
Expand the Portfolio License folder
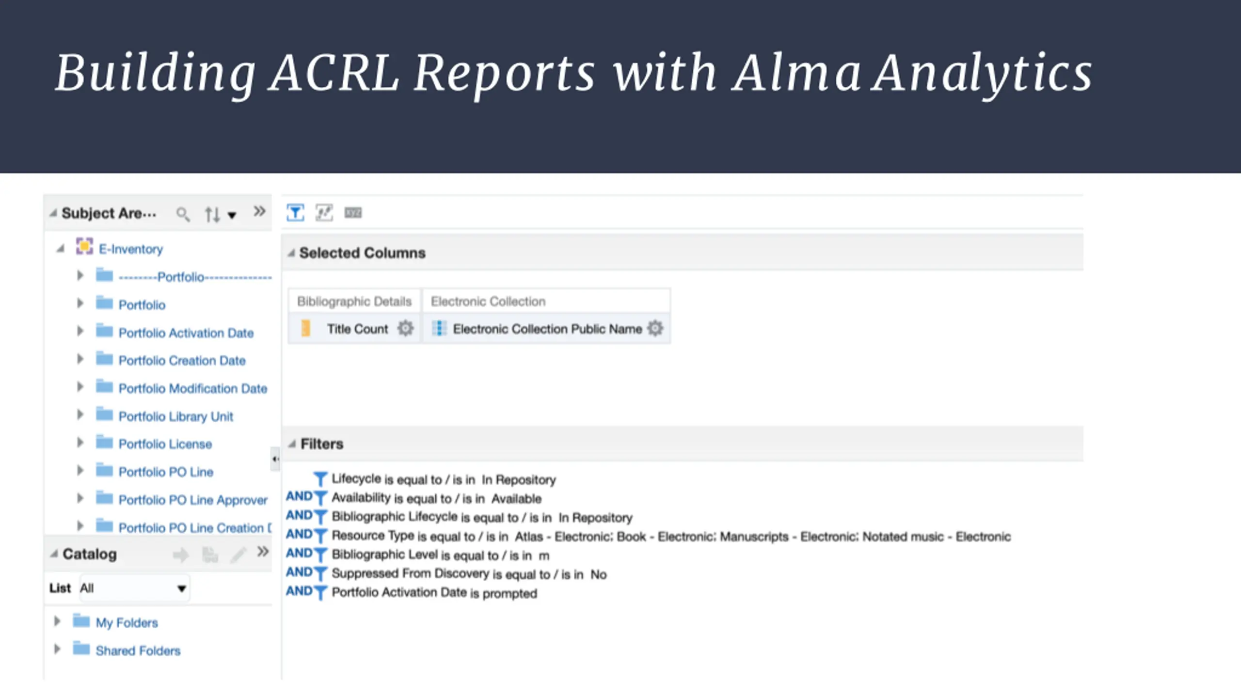click(x=80, y=443)
